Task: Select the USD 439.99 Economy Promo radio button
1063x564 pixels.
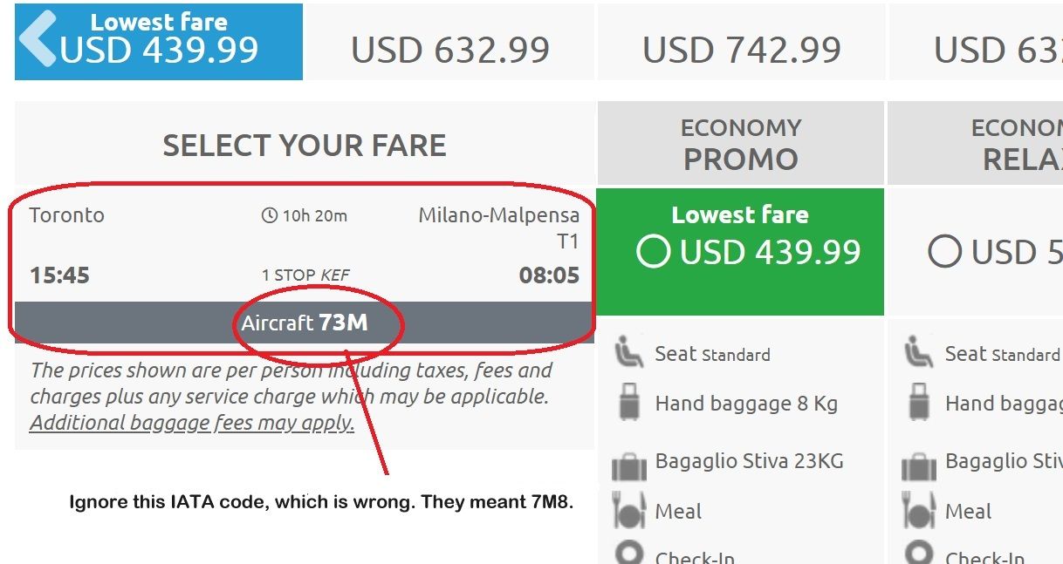Action: pos(654,252)
